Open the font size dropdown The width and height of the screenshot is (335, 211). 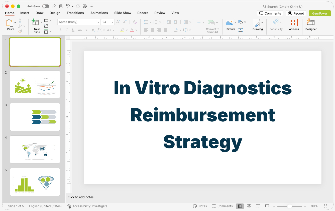click(113, 22)
